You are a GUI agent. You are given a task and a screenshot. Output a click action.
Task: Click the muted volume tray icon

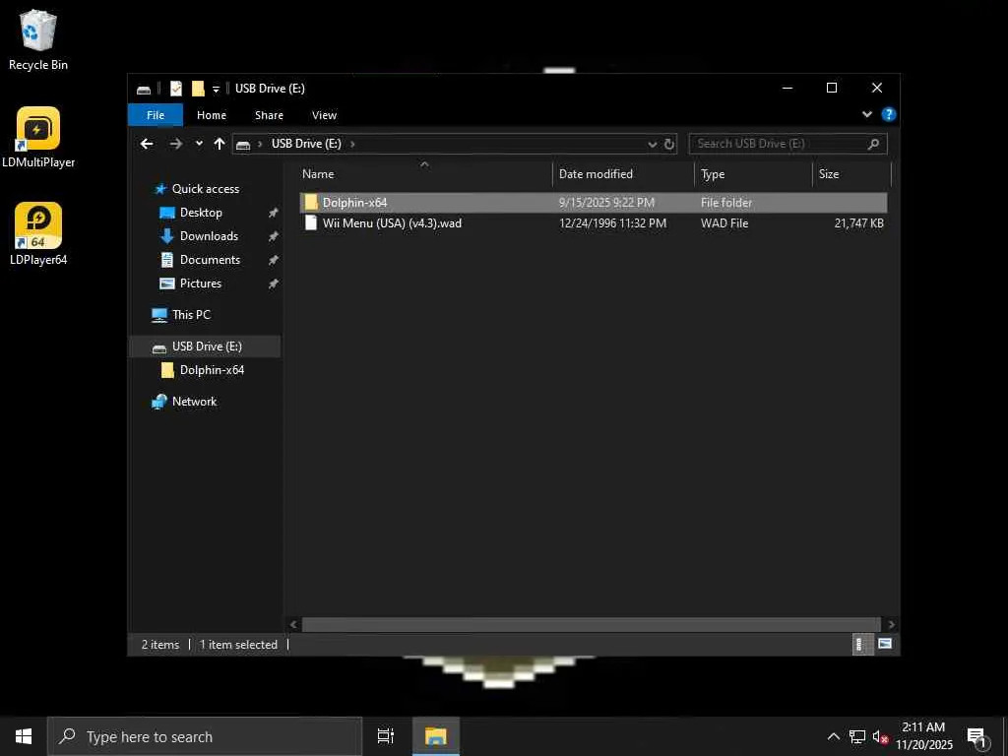click(880, 736)
